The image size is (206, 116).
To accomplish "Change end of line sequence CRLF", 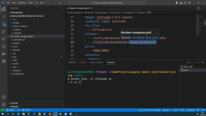I will point(182,110).
